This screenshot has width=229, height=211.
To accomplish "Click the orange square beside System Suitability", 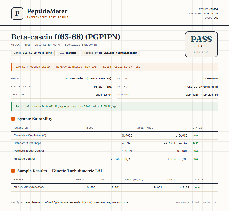I will (13, 119).
